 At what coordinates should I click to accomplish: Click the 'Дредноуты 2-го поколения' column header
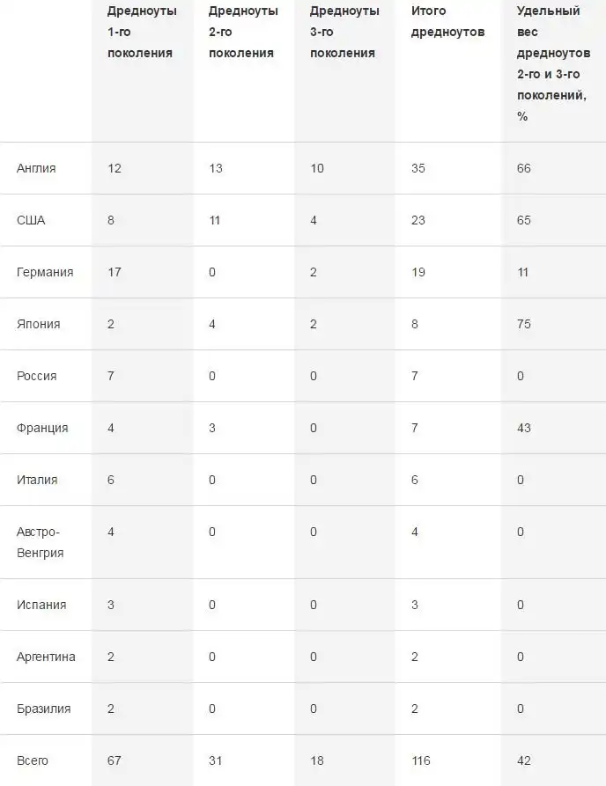[242, 33]
